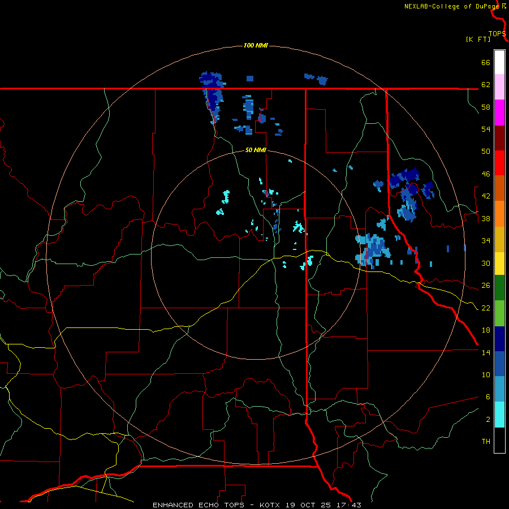Click the 54 legend value
This screenshot has height=509, width=509.
[x=486, y=129]
